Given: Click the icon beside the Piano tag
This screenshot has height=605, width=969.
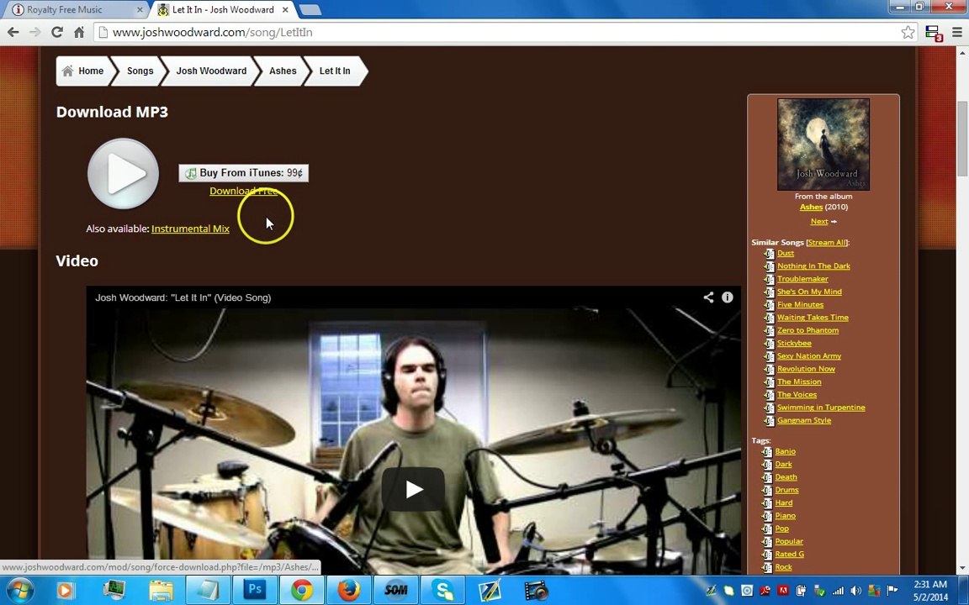Looking at the screenshot, I should [x=766, y=516].
